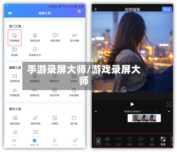Open the 视频压缩 video compress tool

[35, 37]
